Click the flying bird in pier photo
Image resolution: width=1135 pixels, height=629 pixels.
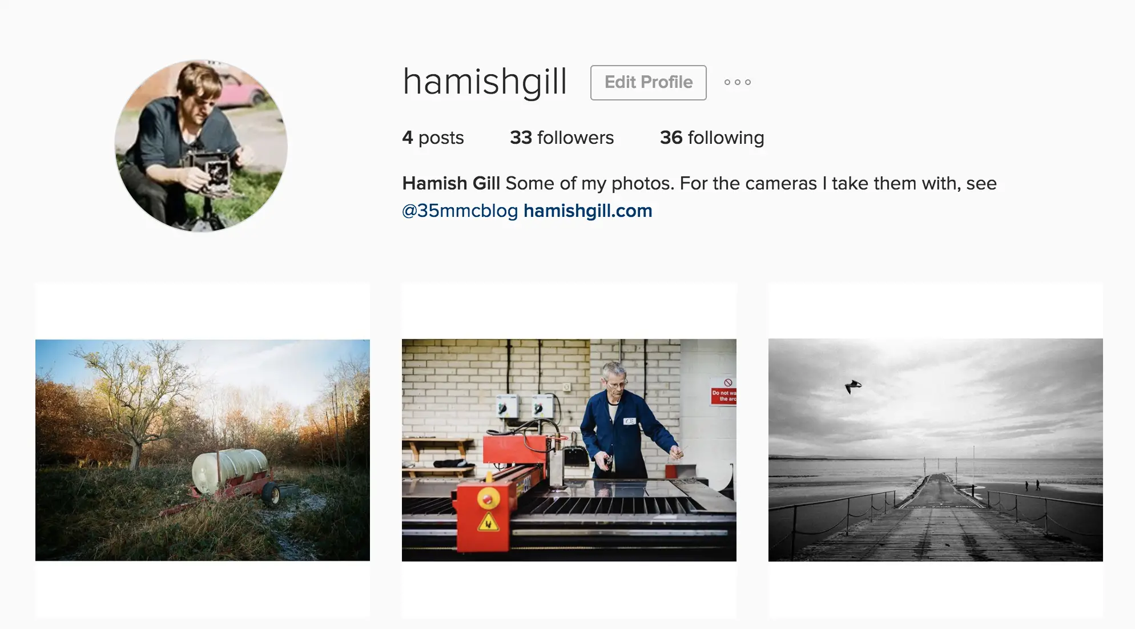(853, 387)
